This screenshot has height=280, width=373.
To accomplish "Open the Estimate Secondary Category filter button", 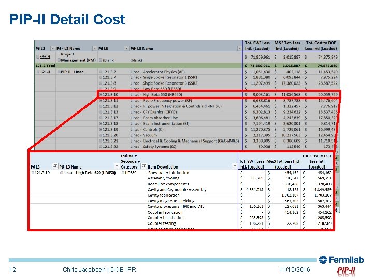I will click(144, 166).
